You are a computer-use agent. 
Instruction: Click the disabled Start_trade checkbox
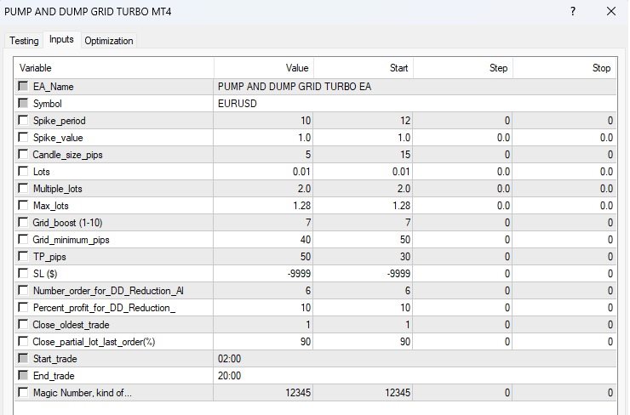click(23, 358)
